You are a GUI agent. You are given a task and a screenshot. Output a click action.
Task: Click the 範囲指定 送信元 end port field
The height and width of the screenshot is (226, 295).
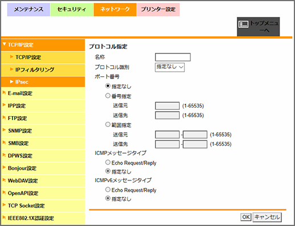[x=195, y=134]
